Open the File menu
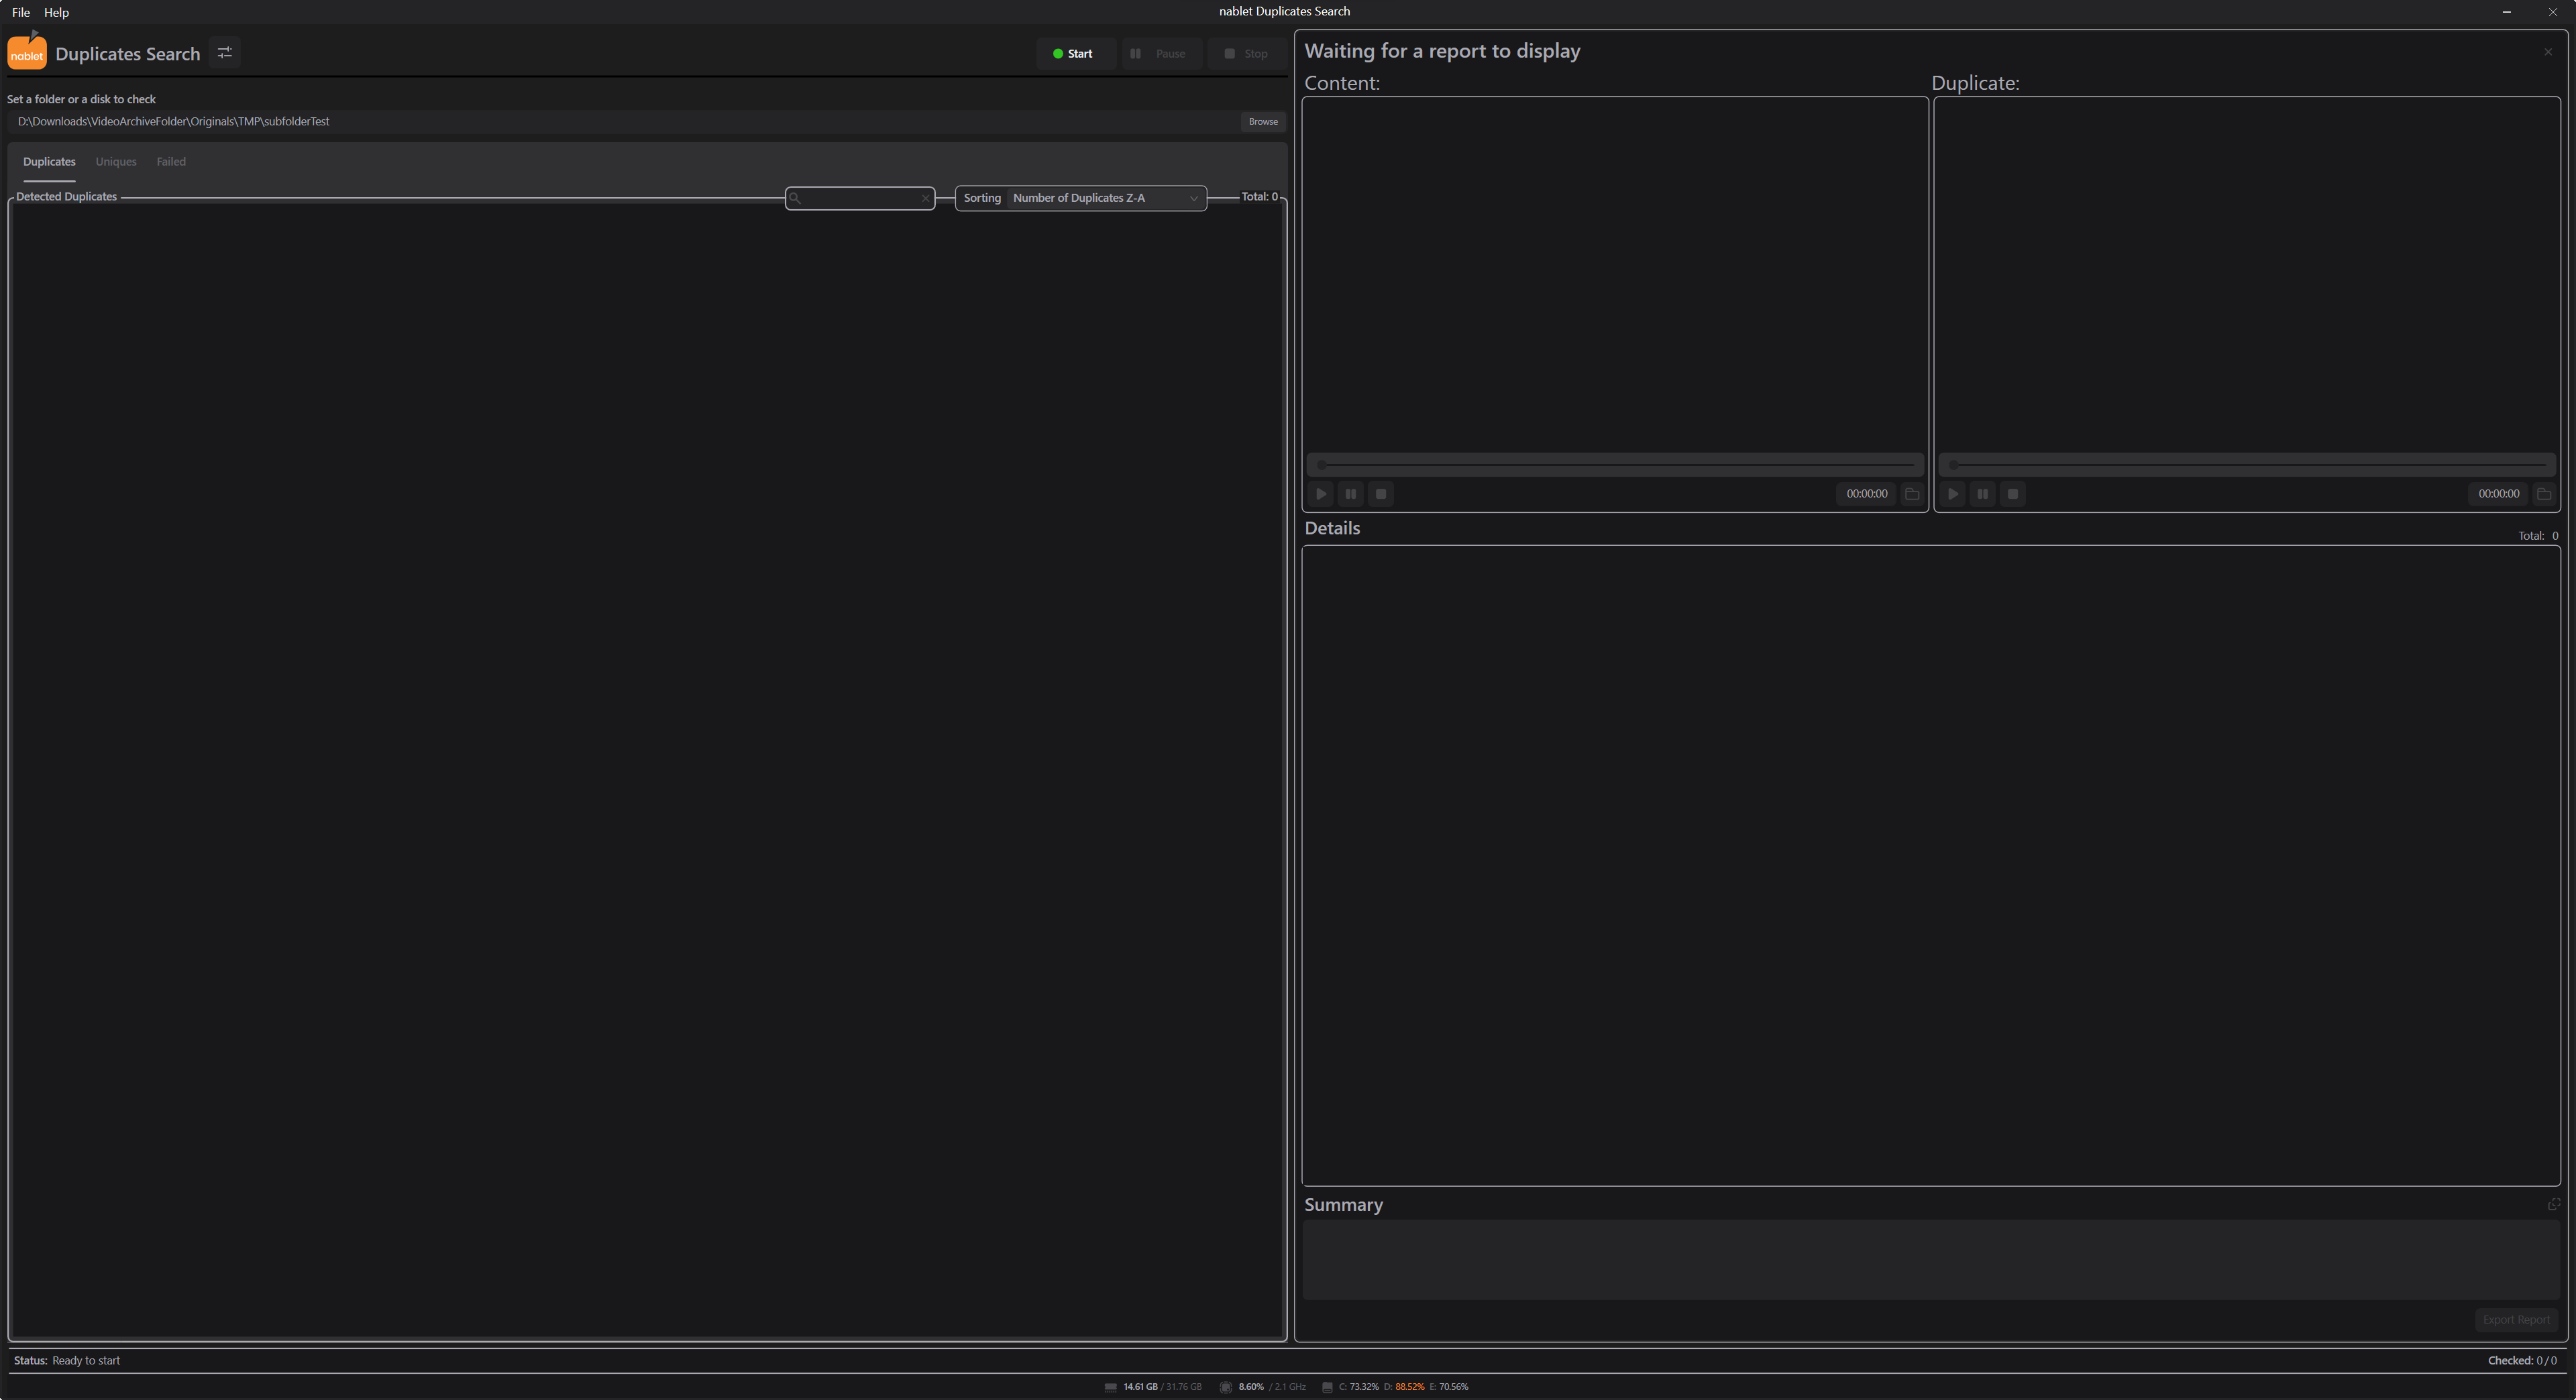The image size is (2576, 1400). click(21, 12)
